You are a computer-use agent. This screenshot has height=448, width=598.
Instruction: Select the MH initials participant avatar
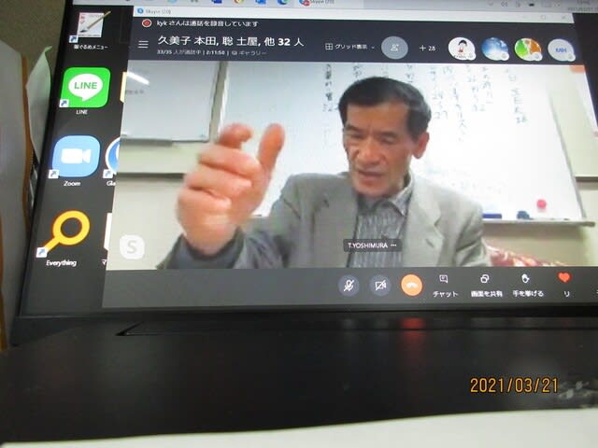tap(562, 49)
